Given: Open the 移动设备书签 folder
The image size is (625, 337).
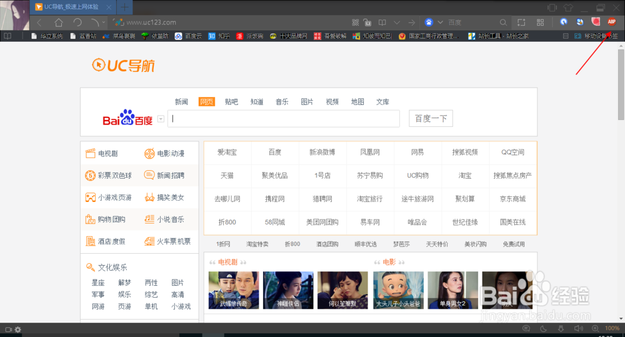Looking at the screenshot, I should (596, 36).
